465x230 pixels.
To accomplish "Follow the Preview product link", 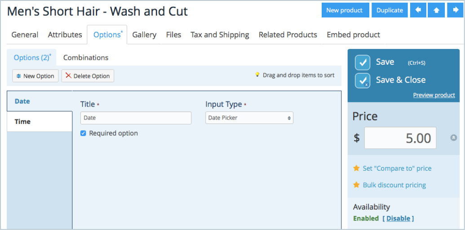I will click(434, 95).
